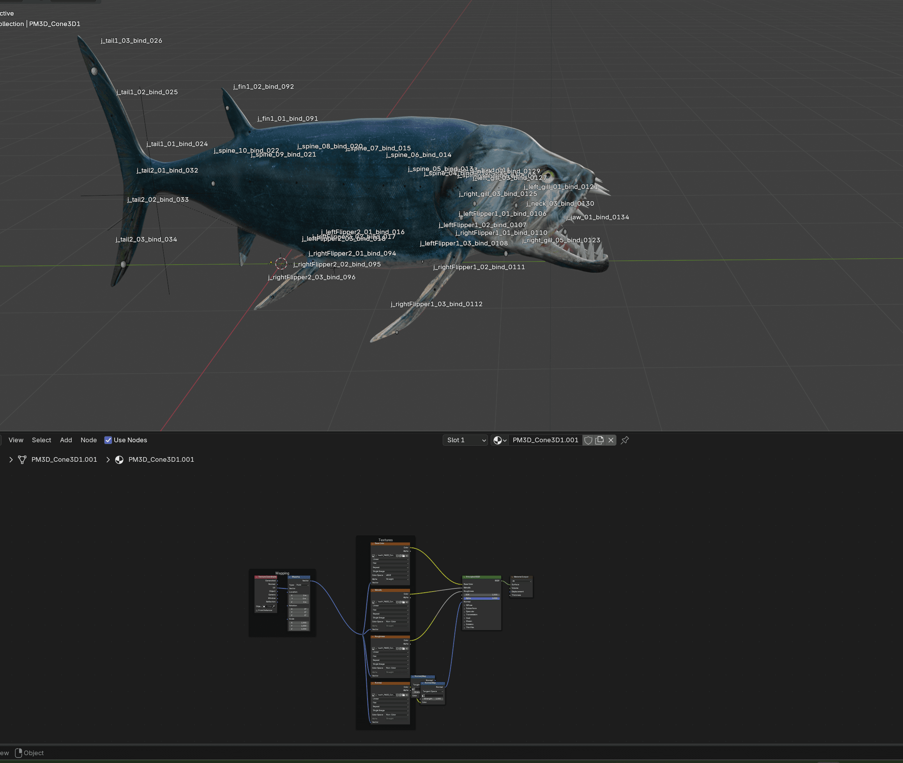Toggle From Instancer checkbox in Texture Coordinate

click(257, 610)
